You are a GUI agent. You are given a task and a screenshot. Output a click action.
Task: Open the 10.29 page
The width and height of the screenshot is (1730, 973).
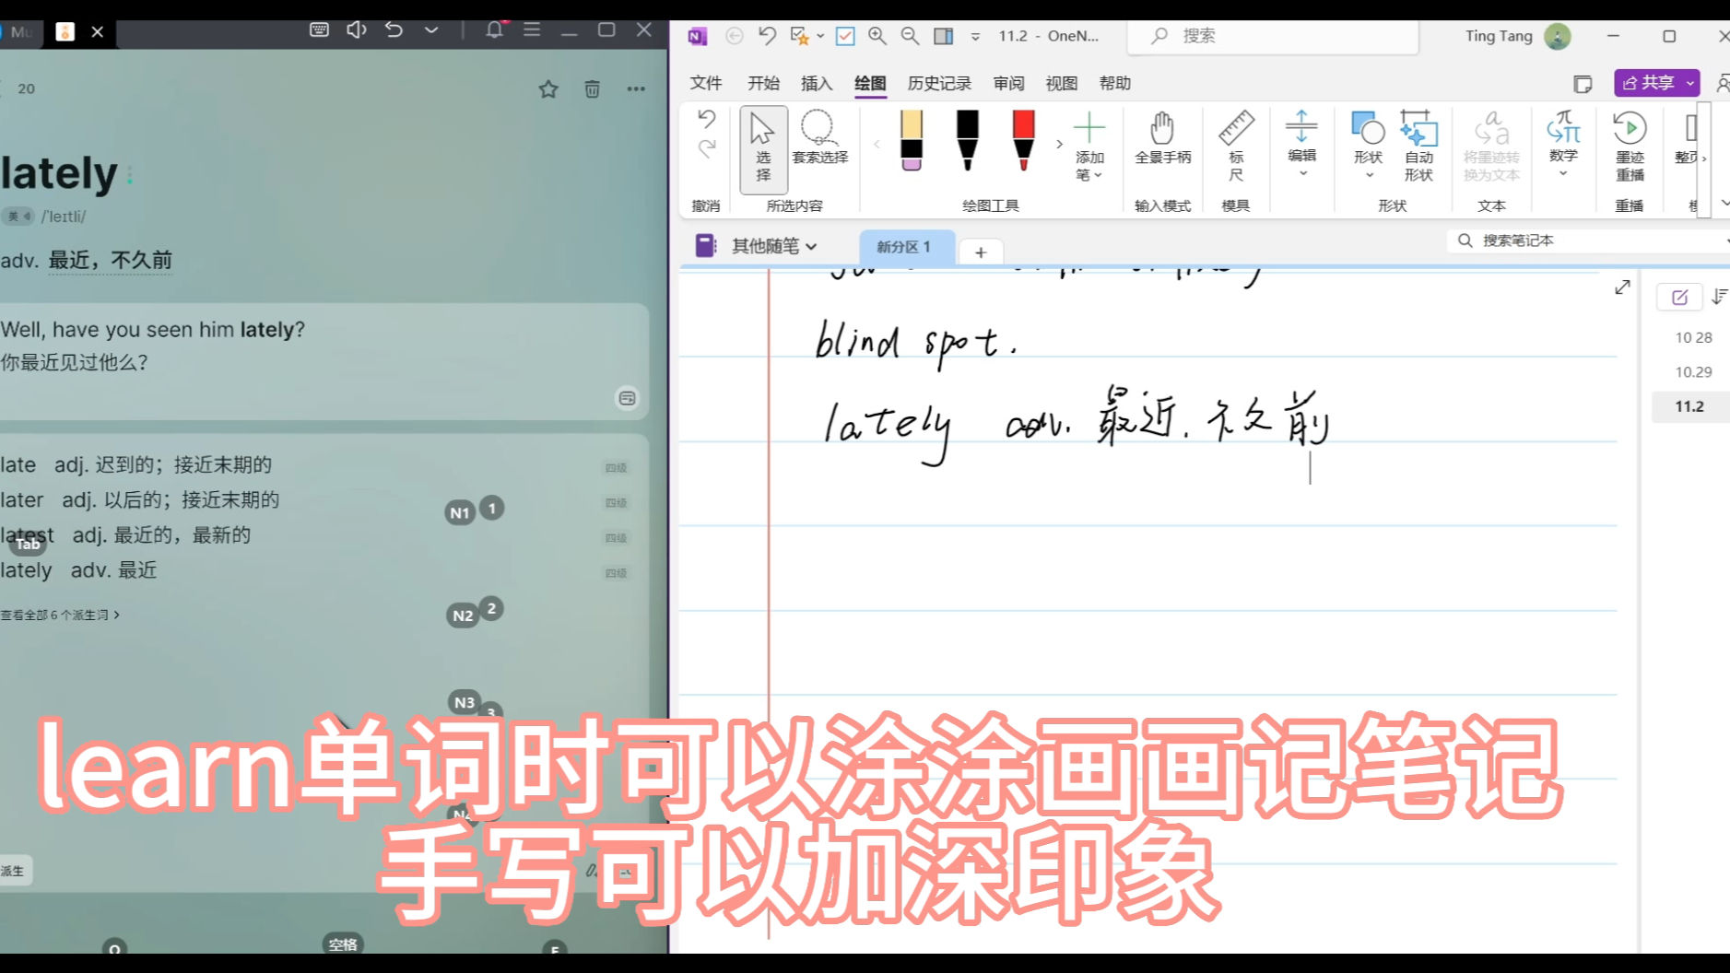[1693, 371]
